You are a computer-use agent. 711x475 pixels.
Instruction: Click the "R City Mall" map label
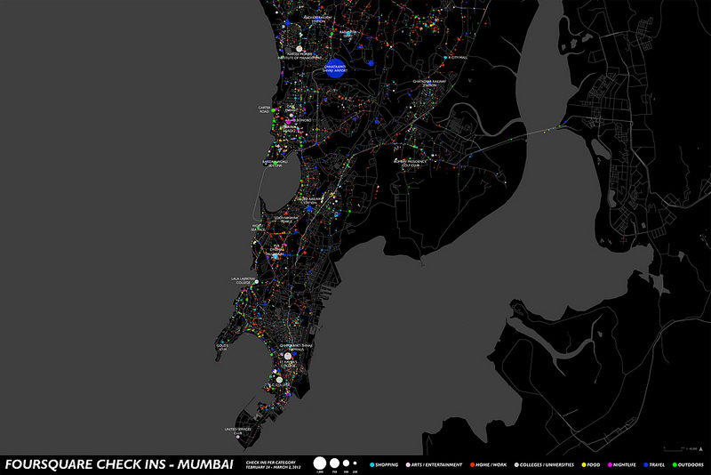point(458,58)
